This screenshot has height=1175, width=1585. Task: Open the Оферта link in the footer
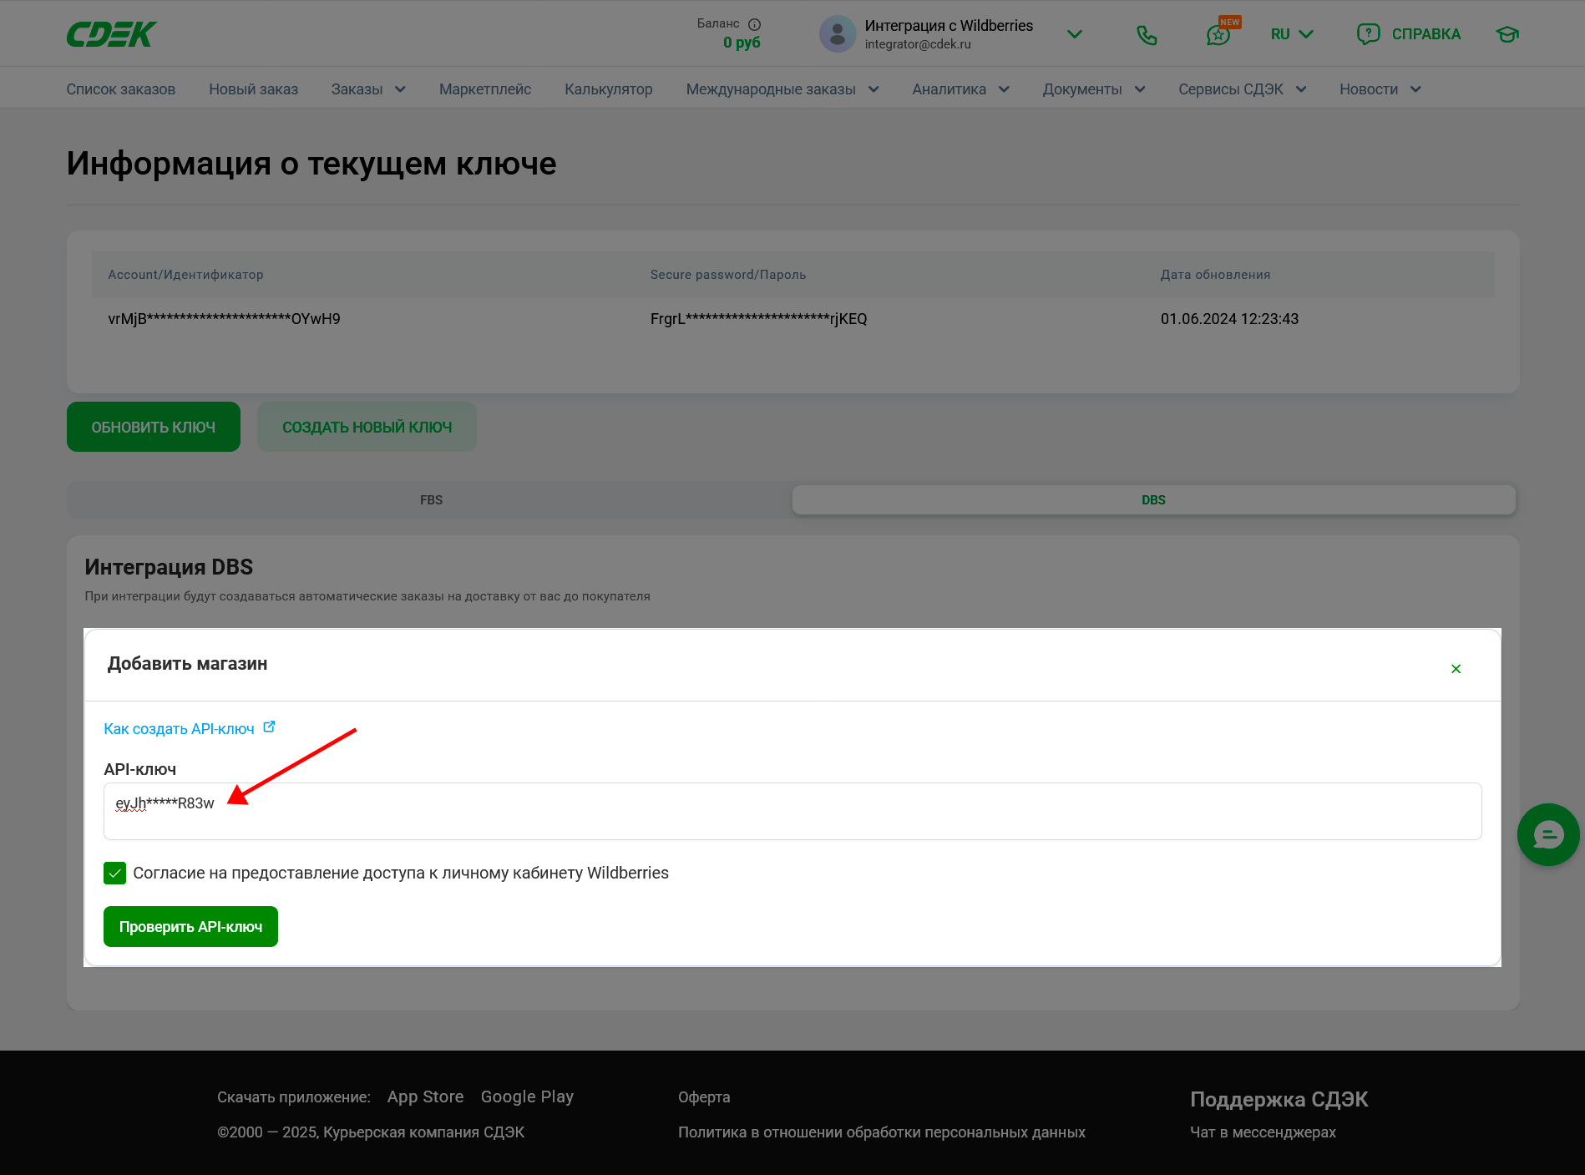(704, 1096)
